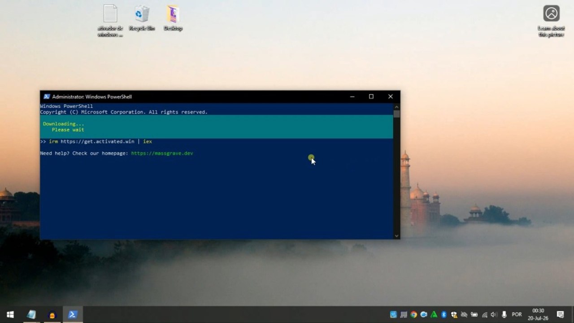Open the 'ativador de windows' text file

(x=110, y=21)
